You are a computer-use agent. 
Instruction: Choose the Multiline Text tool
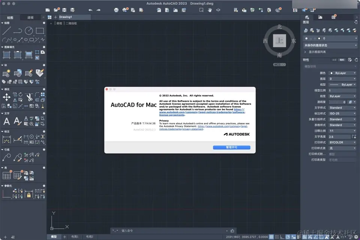[x=6, y=121]
